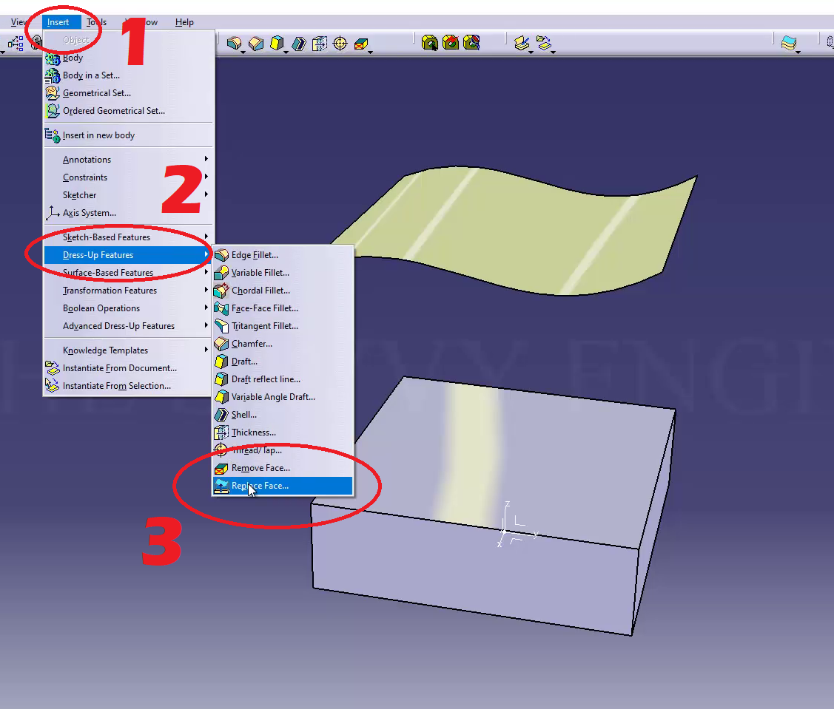This screenshot has width=834, height=709.
Task: Click the Chamfer toolbar icon
Action: pos(256,44)
